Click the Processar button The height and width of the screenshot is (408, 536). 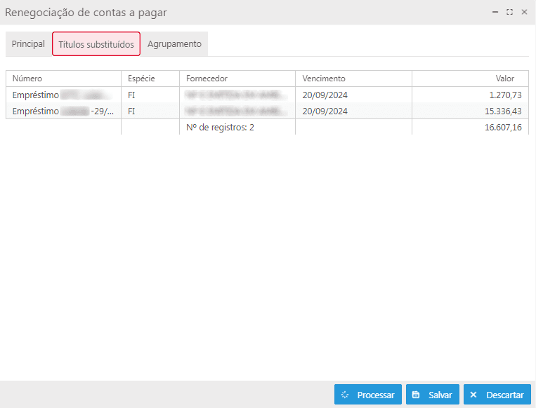pos(368,395)
